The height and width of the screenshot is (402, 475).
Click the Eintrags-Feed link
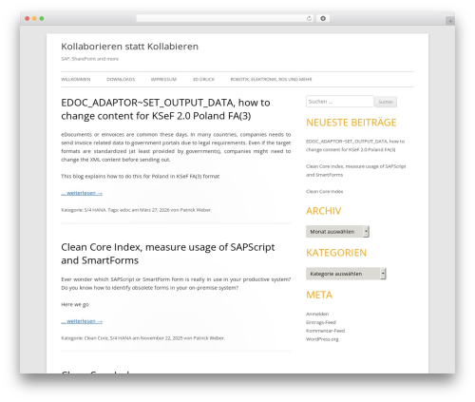coord(321,322)
